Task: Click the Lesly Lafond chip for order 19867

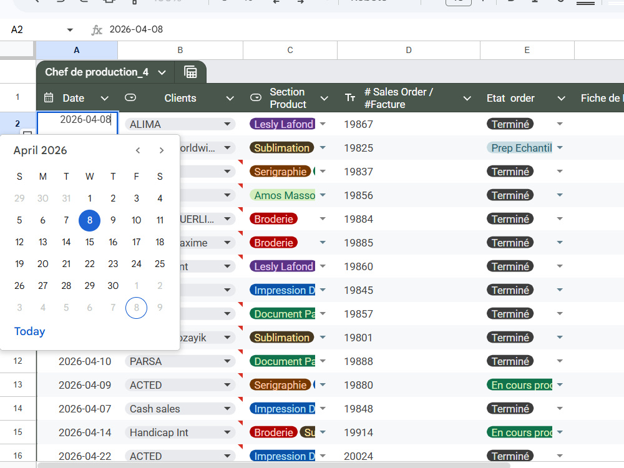Action: pyautogui.click(x=283, y=124)
